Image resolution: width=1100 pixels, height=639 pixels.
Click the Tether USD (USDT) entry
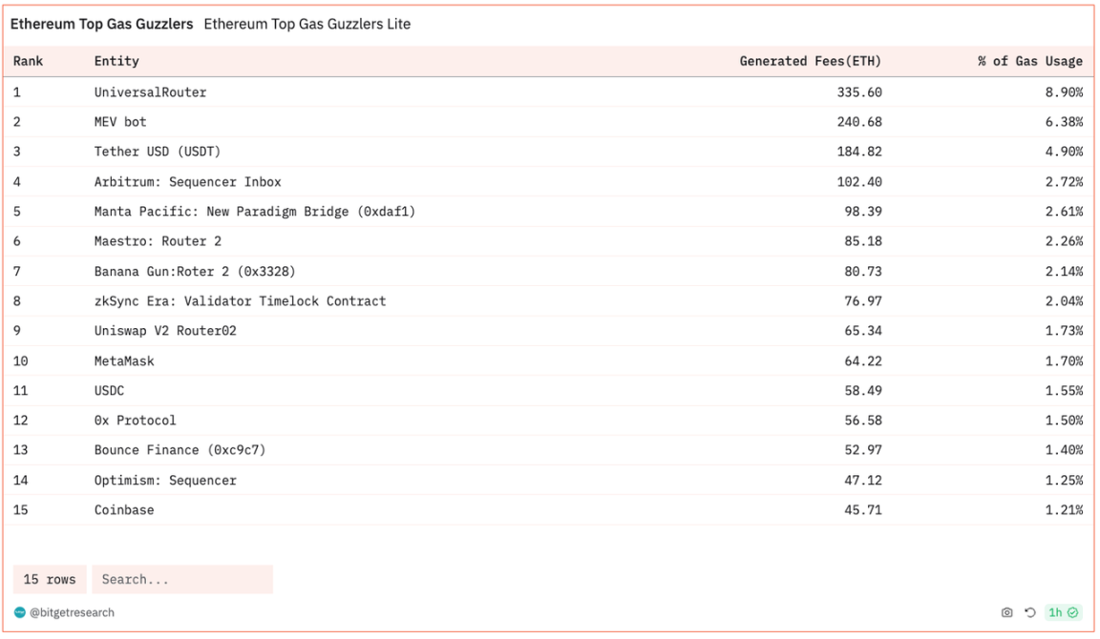(x=158, y=152)
